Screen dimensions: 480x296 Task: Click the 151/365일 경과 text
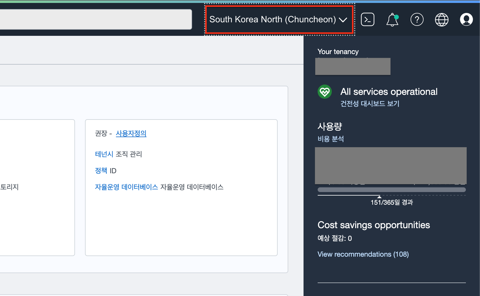tap(392, 202)
